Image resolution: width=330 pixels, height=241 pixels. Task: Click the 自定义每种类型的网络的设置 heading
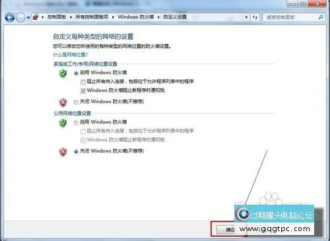[x=93, y=36]
